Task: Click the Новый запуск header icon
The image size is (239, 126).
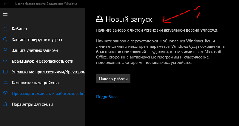Action: point(100,19)
